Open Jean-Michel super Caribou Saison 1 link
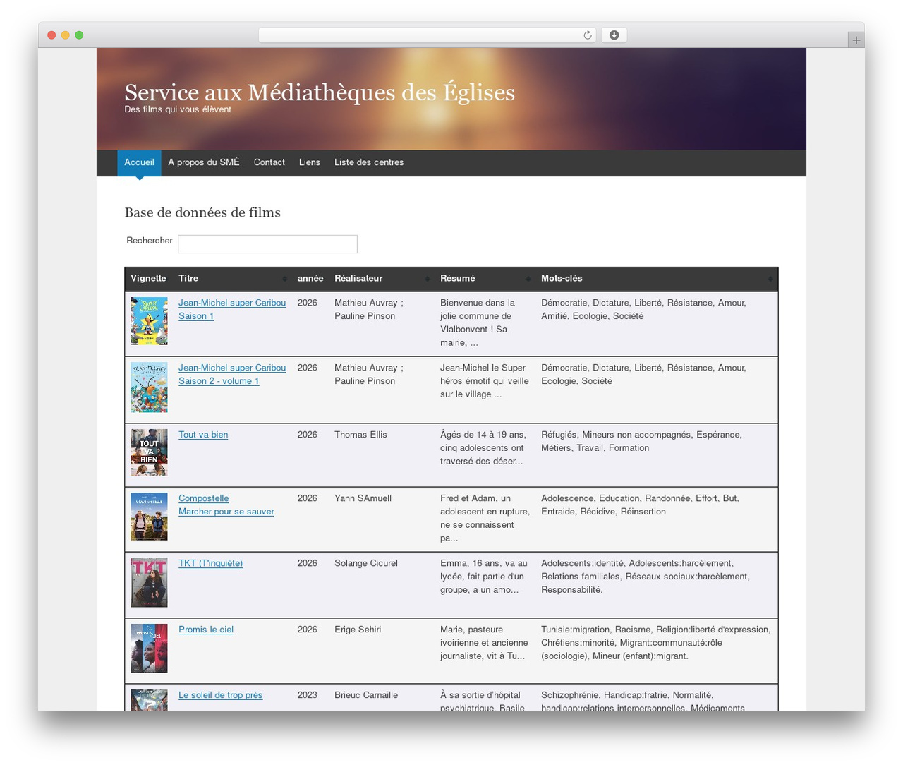The height and width of the screenshot is (765, 903). coord(232,310)
